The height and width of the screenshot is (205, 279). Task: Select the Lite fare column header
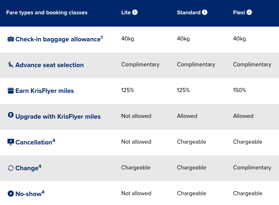click(126, 13)
